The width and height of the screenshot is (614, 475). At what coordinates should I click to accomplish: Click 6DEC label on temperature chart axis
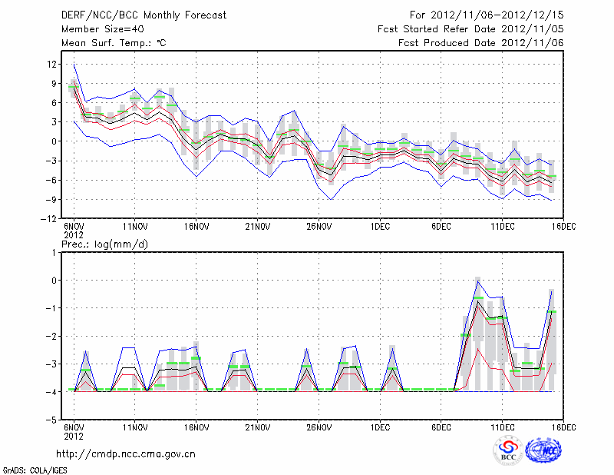pyautogui.click(x=441, y=227)
